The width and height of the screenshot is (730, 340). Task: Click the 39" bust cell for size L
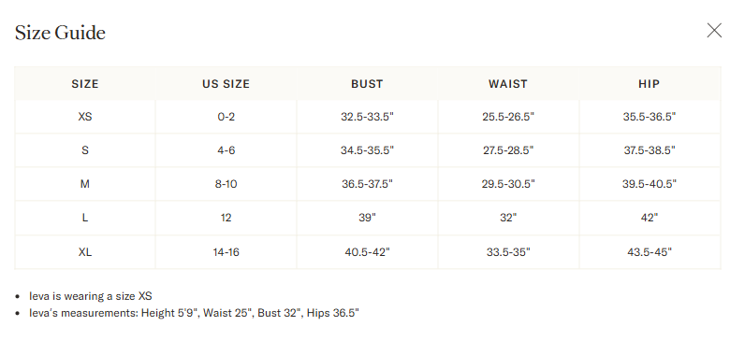coord(367,218)
